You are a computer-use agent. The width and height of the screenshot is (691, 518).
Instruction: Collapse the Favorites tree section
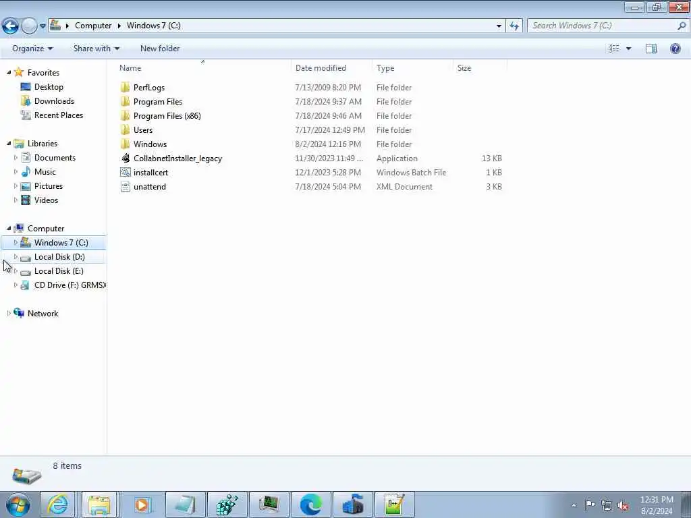click(x=9, y=72)
